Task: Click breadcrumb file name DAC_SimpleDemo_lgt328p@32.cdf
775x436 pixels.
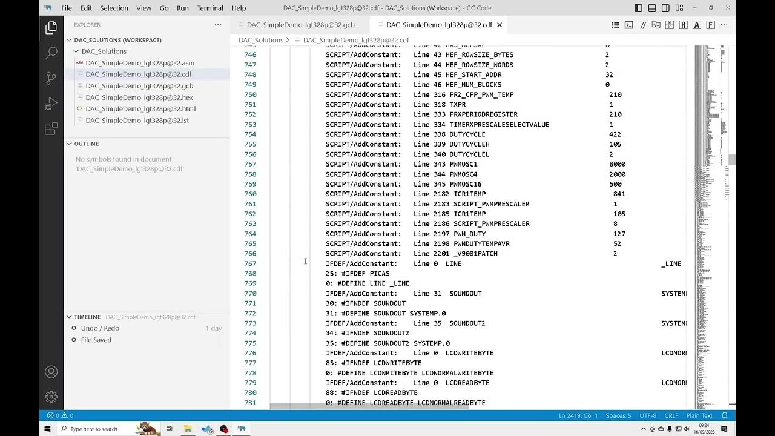Action: click(x=356, y=40)
